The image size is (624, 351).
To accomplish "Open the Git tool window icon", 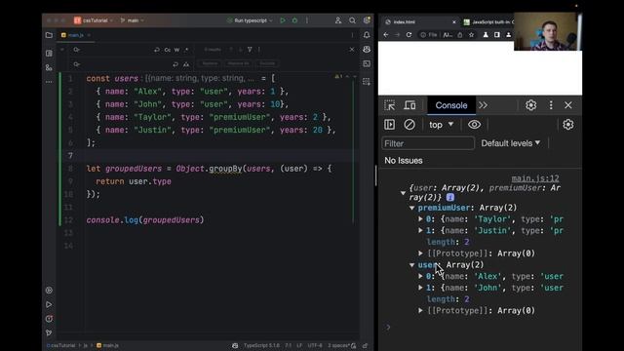I will tap(49, 332).
